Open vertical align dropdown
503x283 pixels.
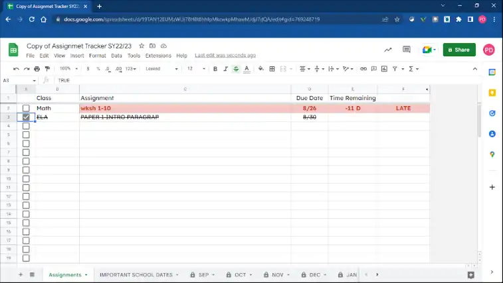pos(319,69)
